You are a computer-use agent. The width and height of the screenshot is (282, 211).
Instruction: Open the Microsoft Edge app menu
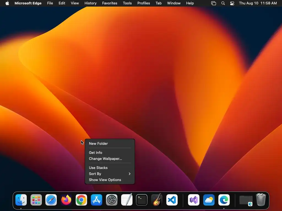[x=28, y=3]
